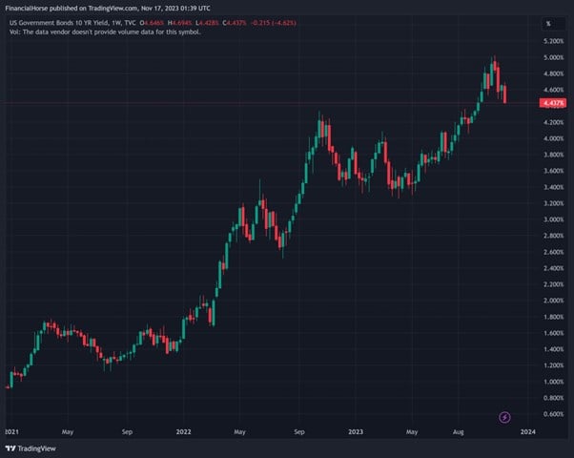This screenshot has width=574, height=458.
Task: Select the 5.200% price axis label
Action: point(553,41)
